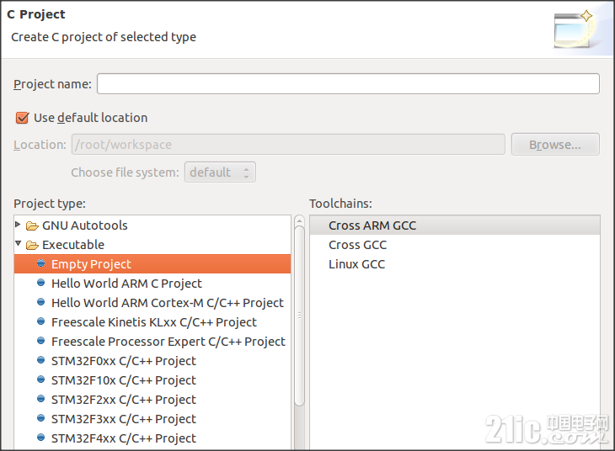615x451 pixels.
Task: Click the new project wizard banner icon
Action: point(575,29)
